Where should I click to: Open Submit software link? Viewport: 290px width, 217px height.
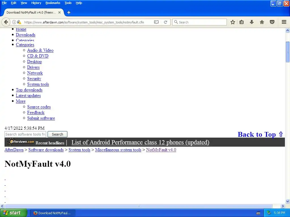point(41,118)
